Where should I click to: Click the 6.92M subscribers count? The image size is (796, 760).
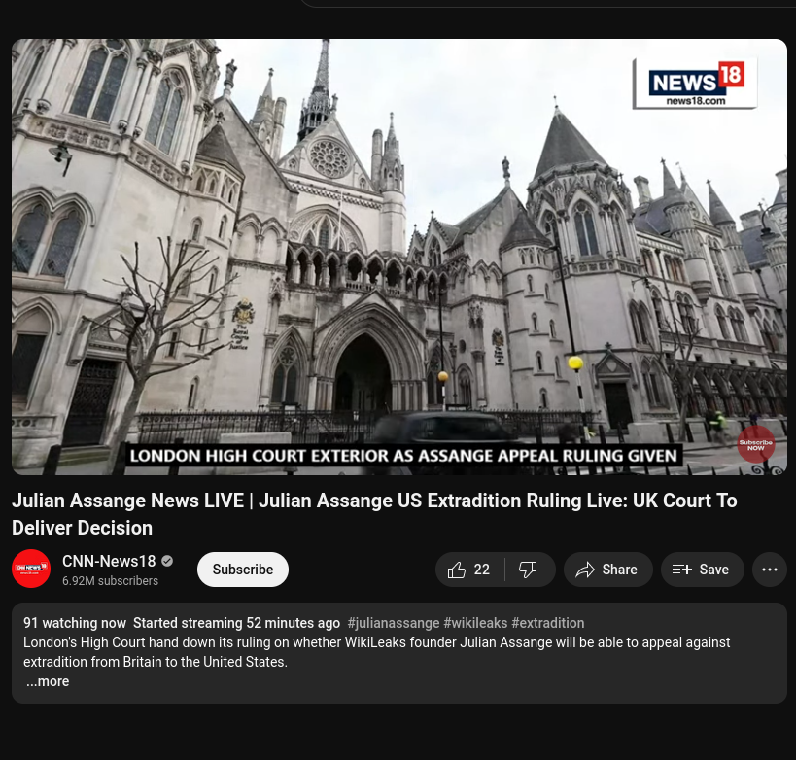click(x=110, y=581)
